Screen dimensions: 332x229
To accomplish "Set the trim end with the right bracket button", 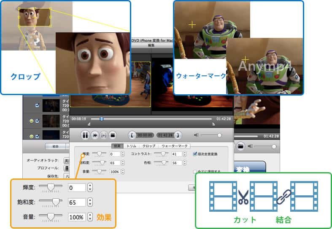I will click(178, 135).
